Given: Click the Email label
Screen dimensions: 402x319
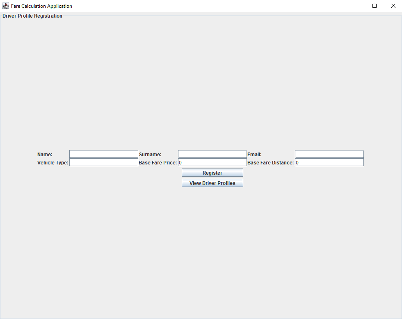Looking at the screenshot, I should click(254, 154).
